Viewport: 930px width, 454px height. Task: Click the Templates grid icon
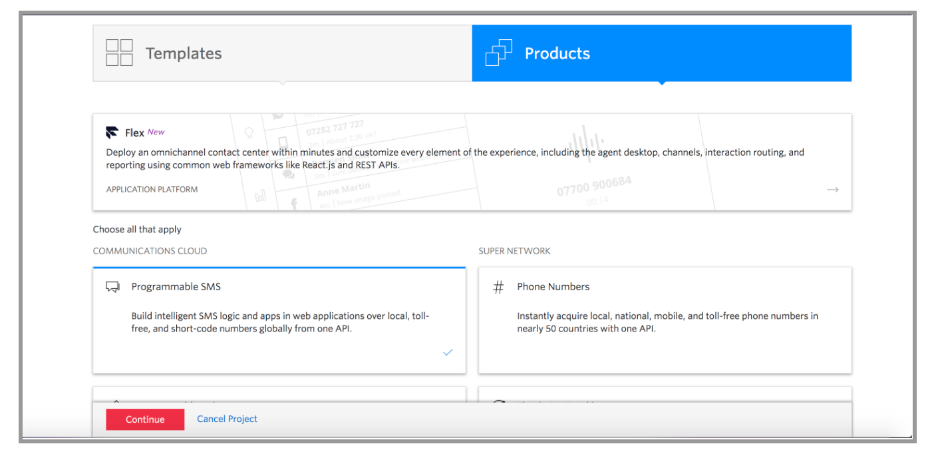point(120,53)
